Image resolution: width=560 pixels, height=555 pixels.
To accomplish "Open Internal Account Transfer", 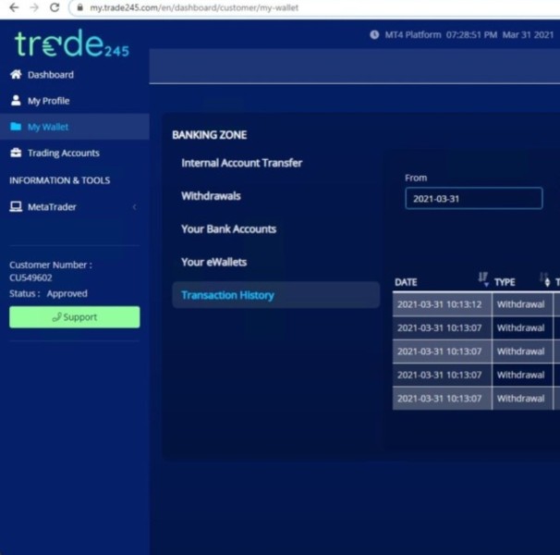I will click(242, 163).
